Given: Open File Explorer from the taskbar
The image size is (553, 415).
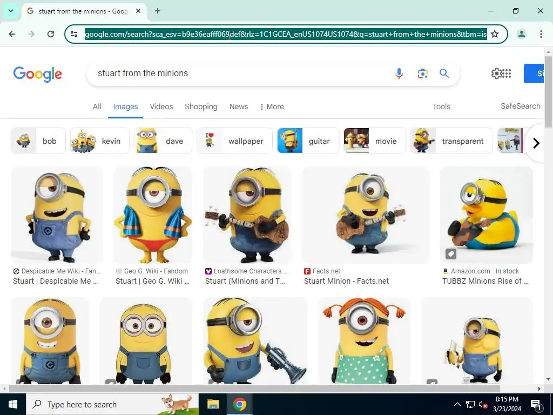Looking at the screenshot, I should coord(213,404).
